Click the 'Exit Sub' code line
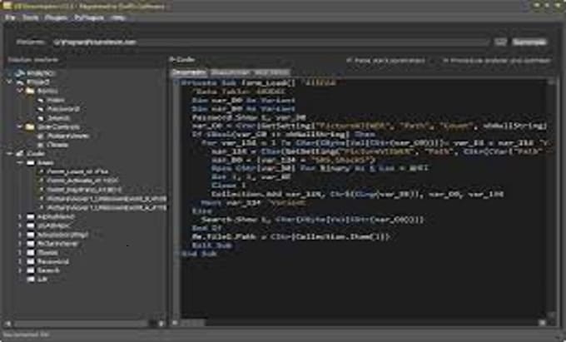The image size is (566, 342). coord(212,245)
